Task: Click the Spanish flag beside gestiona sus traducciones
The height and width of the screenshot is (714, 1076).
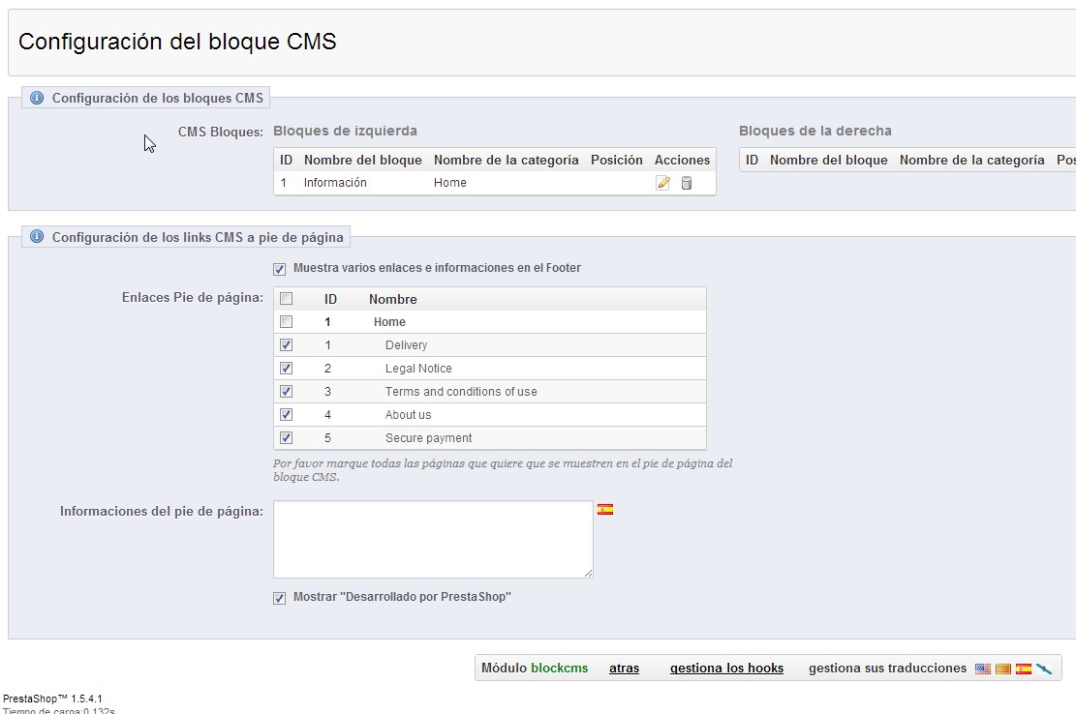Action: coord(1024,669)
